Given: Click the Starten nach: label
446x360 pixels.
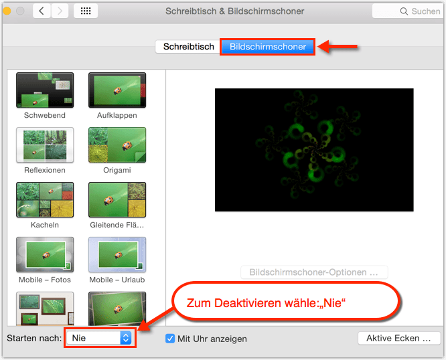Looking at the screenshot, I should [x=34, y=338].
